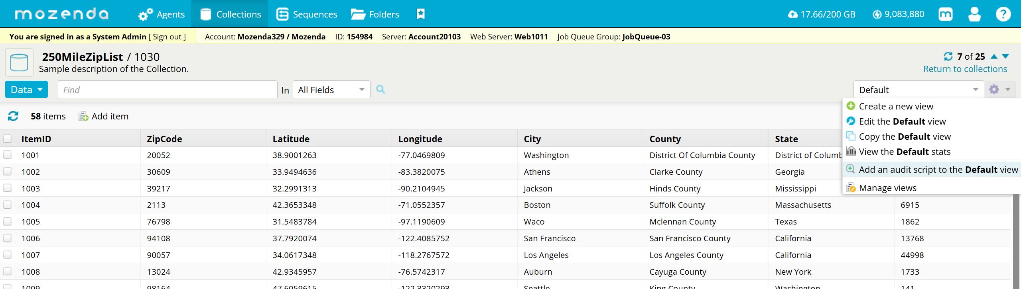The width and height of the screenshot is (1021, 289).
Task: Check the row for ItemID 1007
Action: click(x=7, y=255)
